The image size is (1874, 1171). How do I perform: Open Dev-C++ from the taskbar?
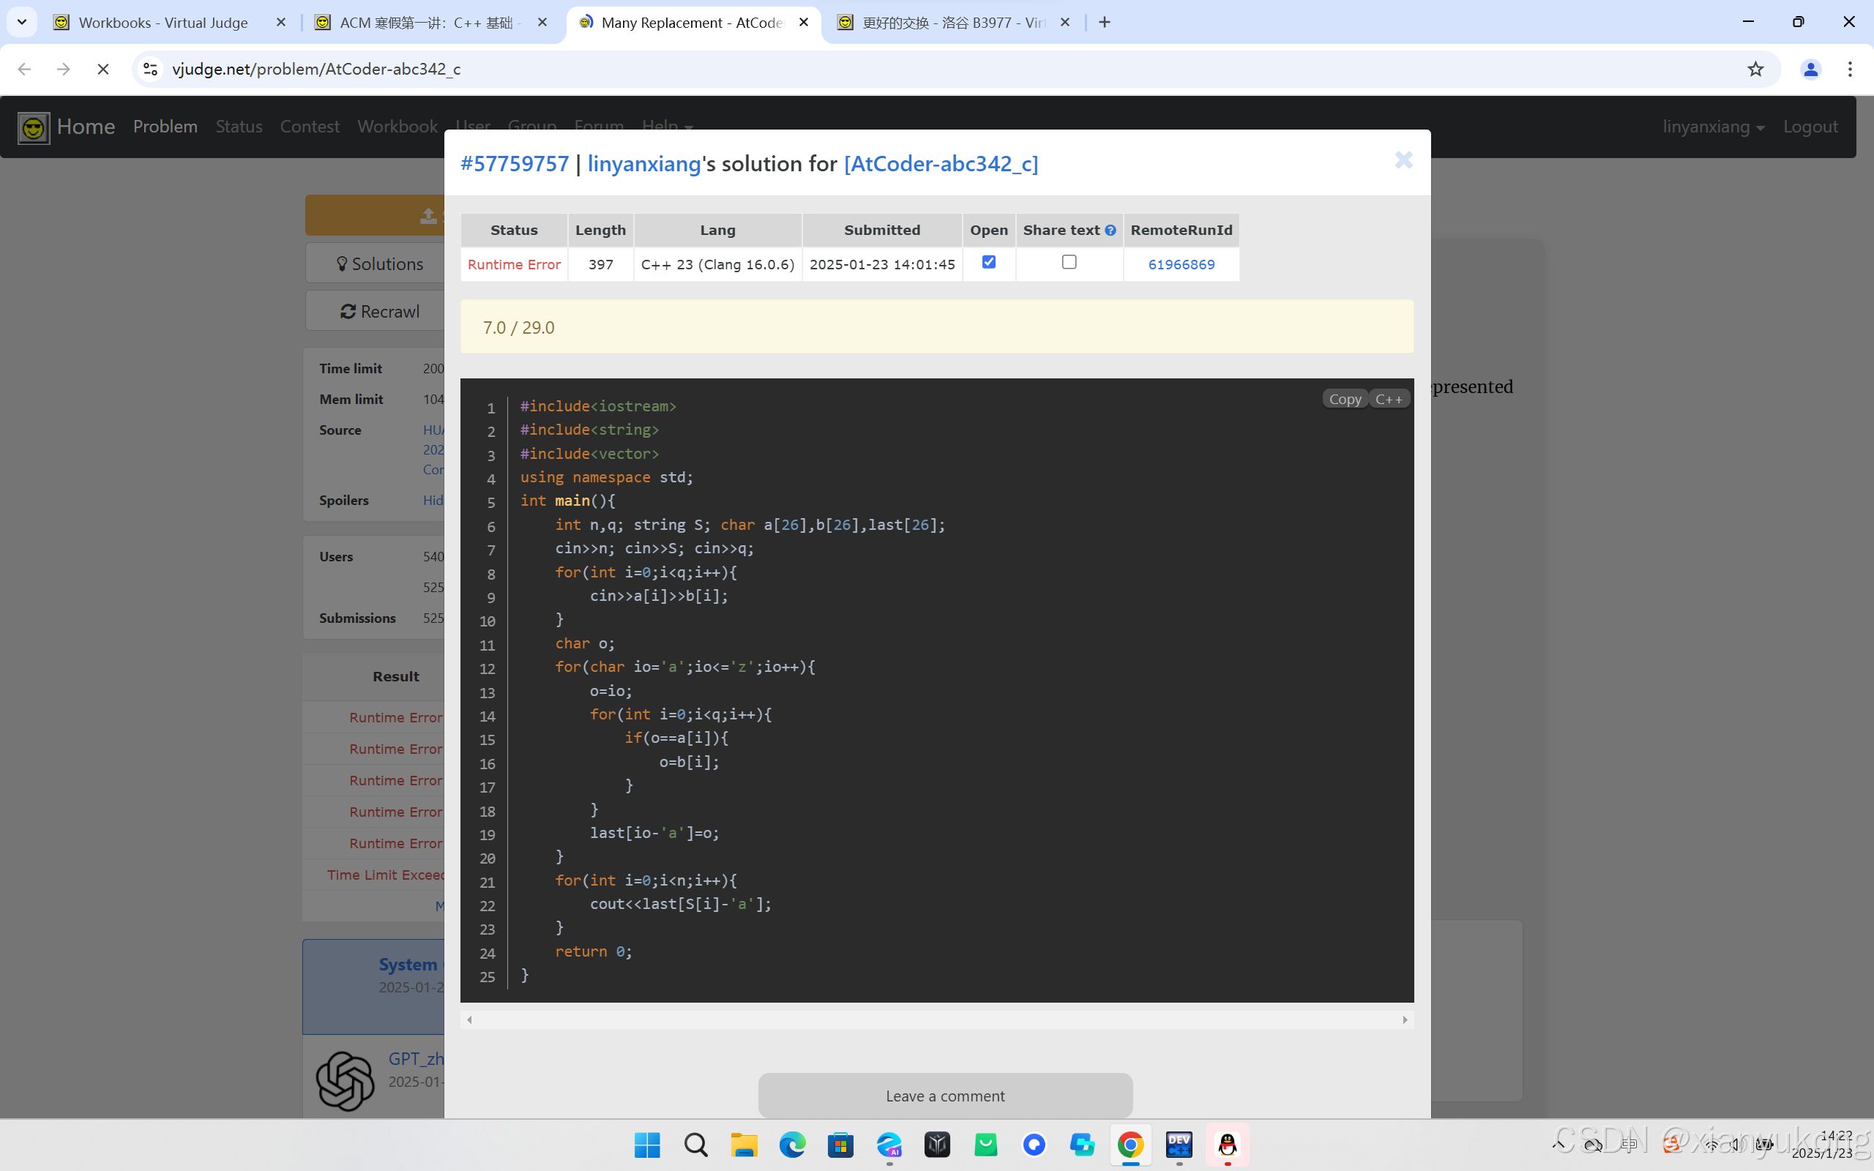[x=1179, y=1144]
